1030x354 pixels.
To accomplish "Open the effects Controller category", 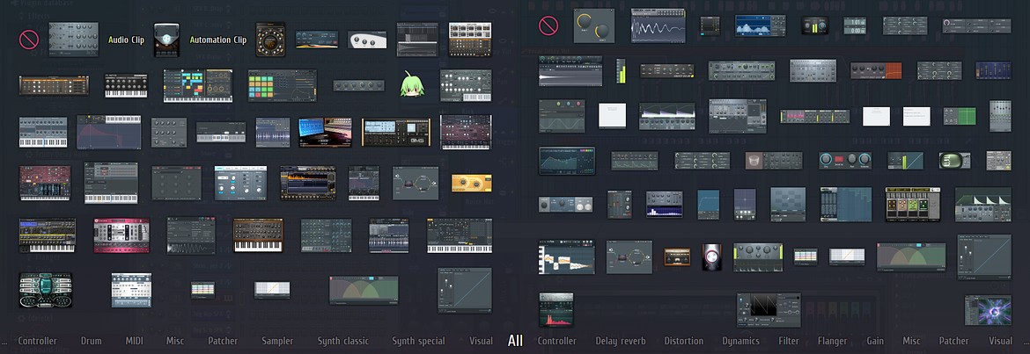I will pos(557,341).
